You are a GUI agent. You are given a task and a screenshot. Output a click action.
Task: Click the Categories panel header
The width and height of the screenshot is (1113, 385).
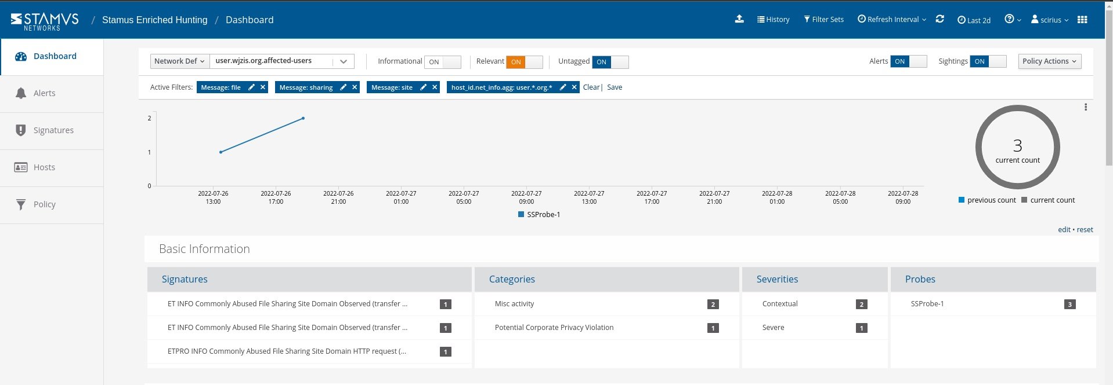[607, 279]
